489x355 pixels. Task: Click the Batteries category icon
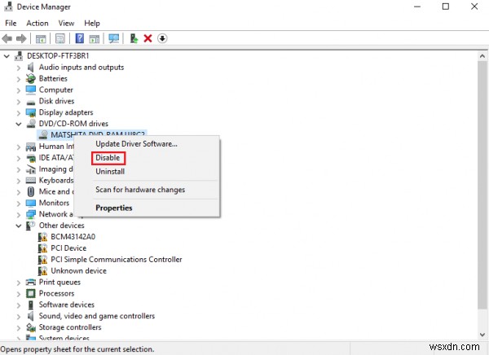click(x=31, y=78)
